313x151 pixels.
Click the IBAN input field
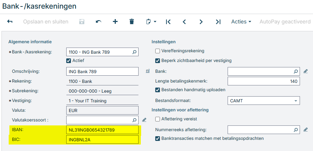(x=102, y=130)
